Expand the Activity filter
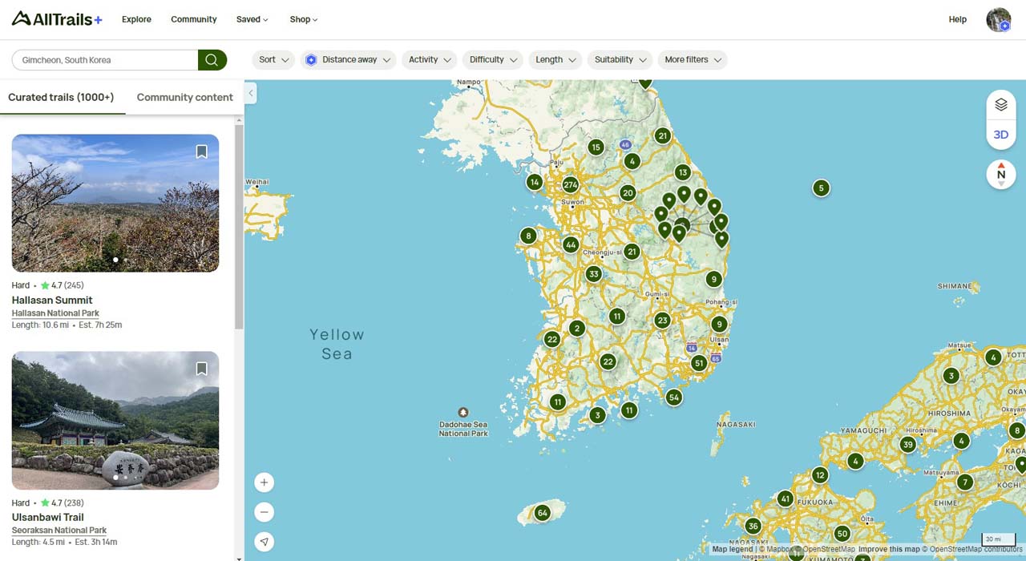The image size is (1026, 561). pos(429,60)
